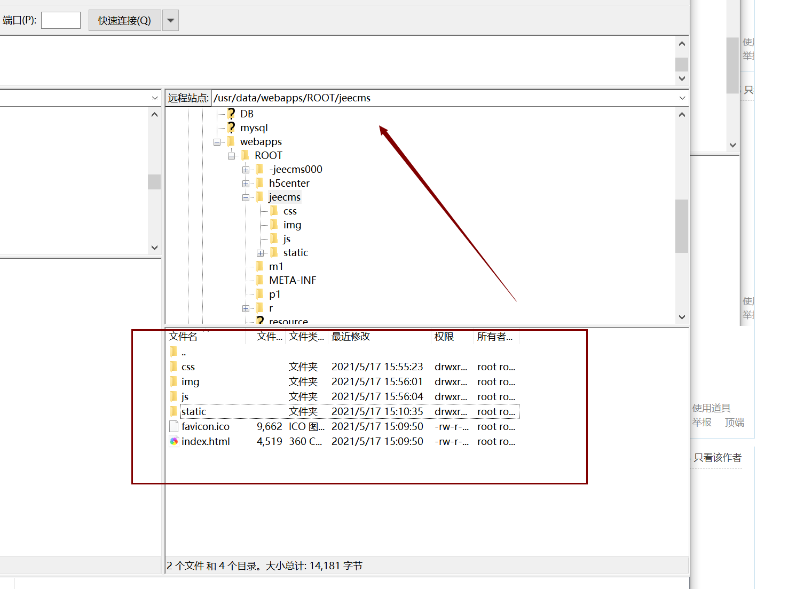Select the h5center folder icon

point(260,183)
